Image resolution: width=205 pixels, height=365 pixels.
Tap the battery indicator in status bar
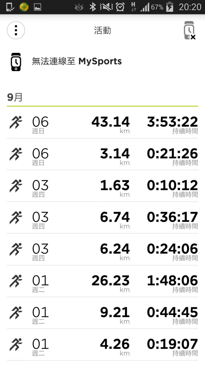(170, 7)
